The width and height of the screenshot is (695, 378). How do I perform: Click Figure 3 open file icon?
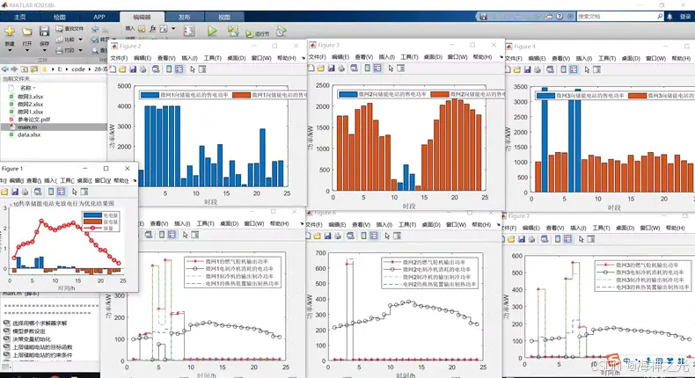[x=321, y=69]
